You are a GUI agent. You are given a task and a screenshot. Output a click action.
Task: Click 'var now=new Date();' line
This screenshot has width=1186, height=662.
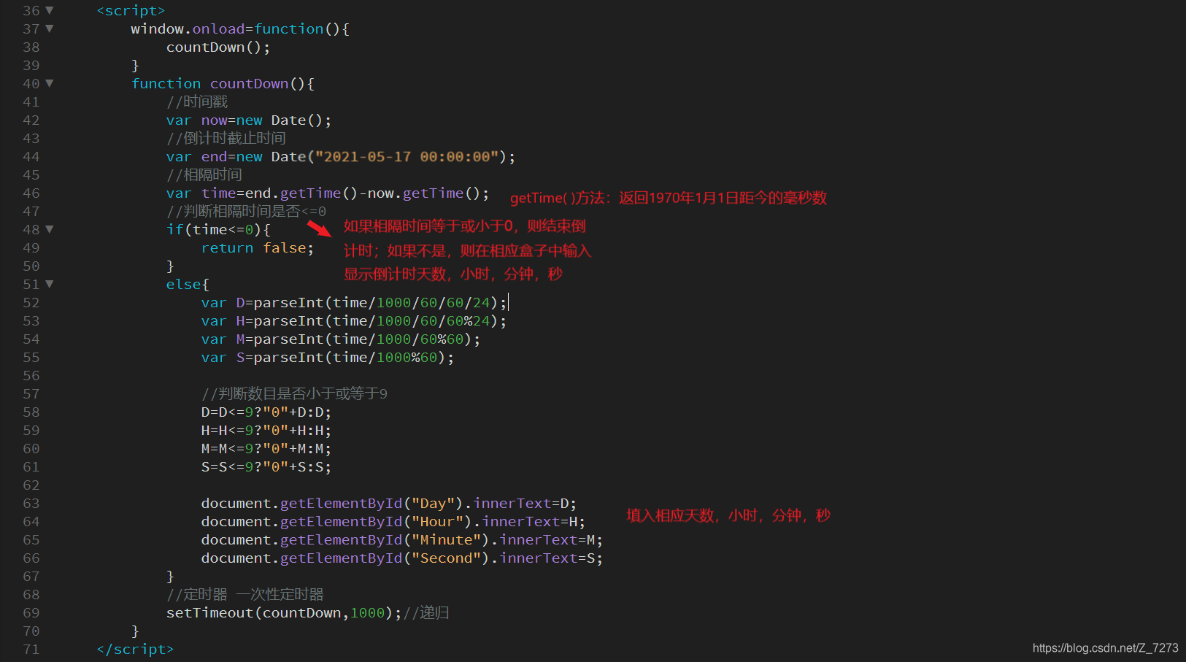pyautogui.click(x=249, y=120)
